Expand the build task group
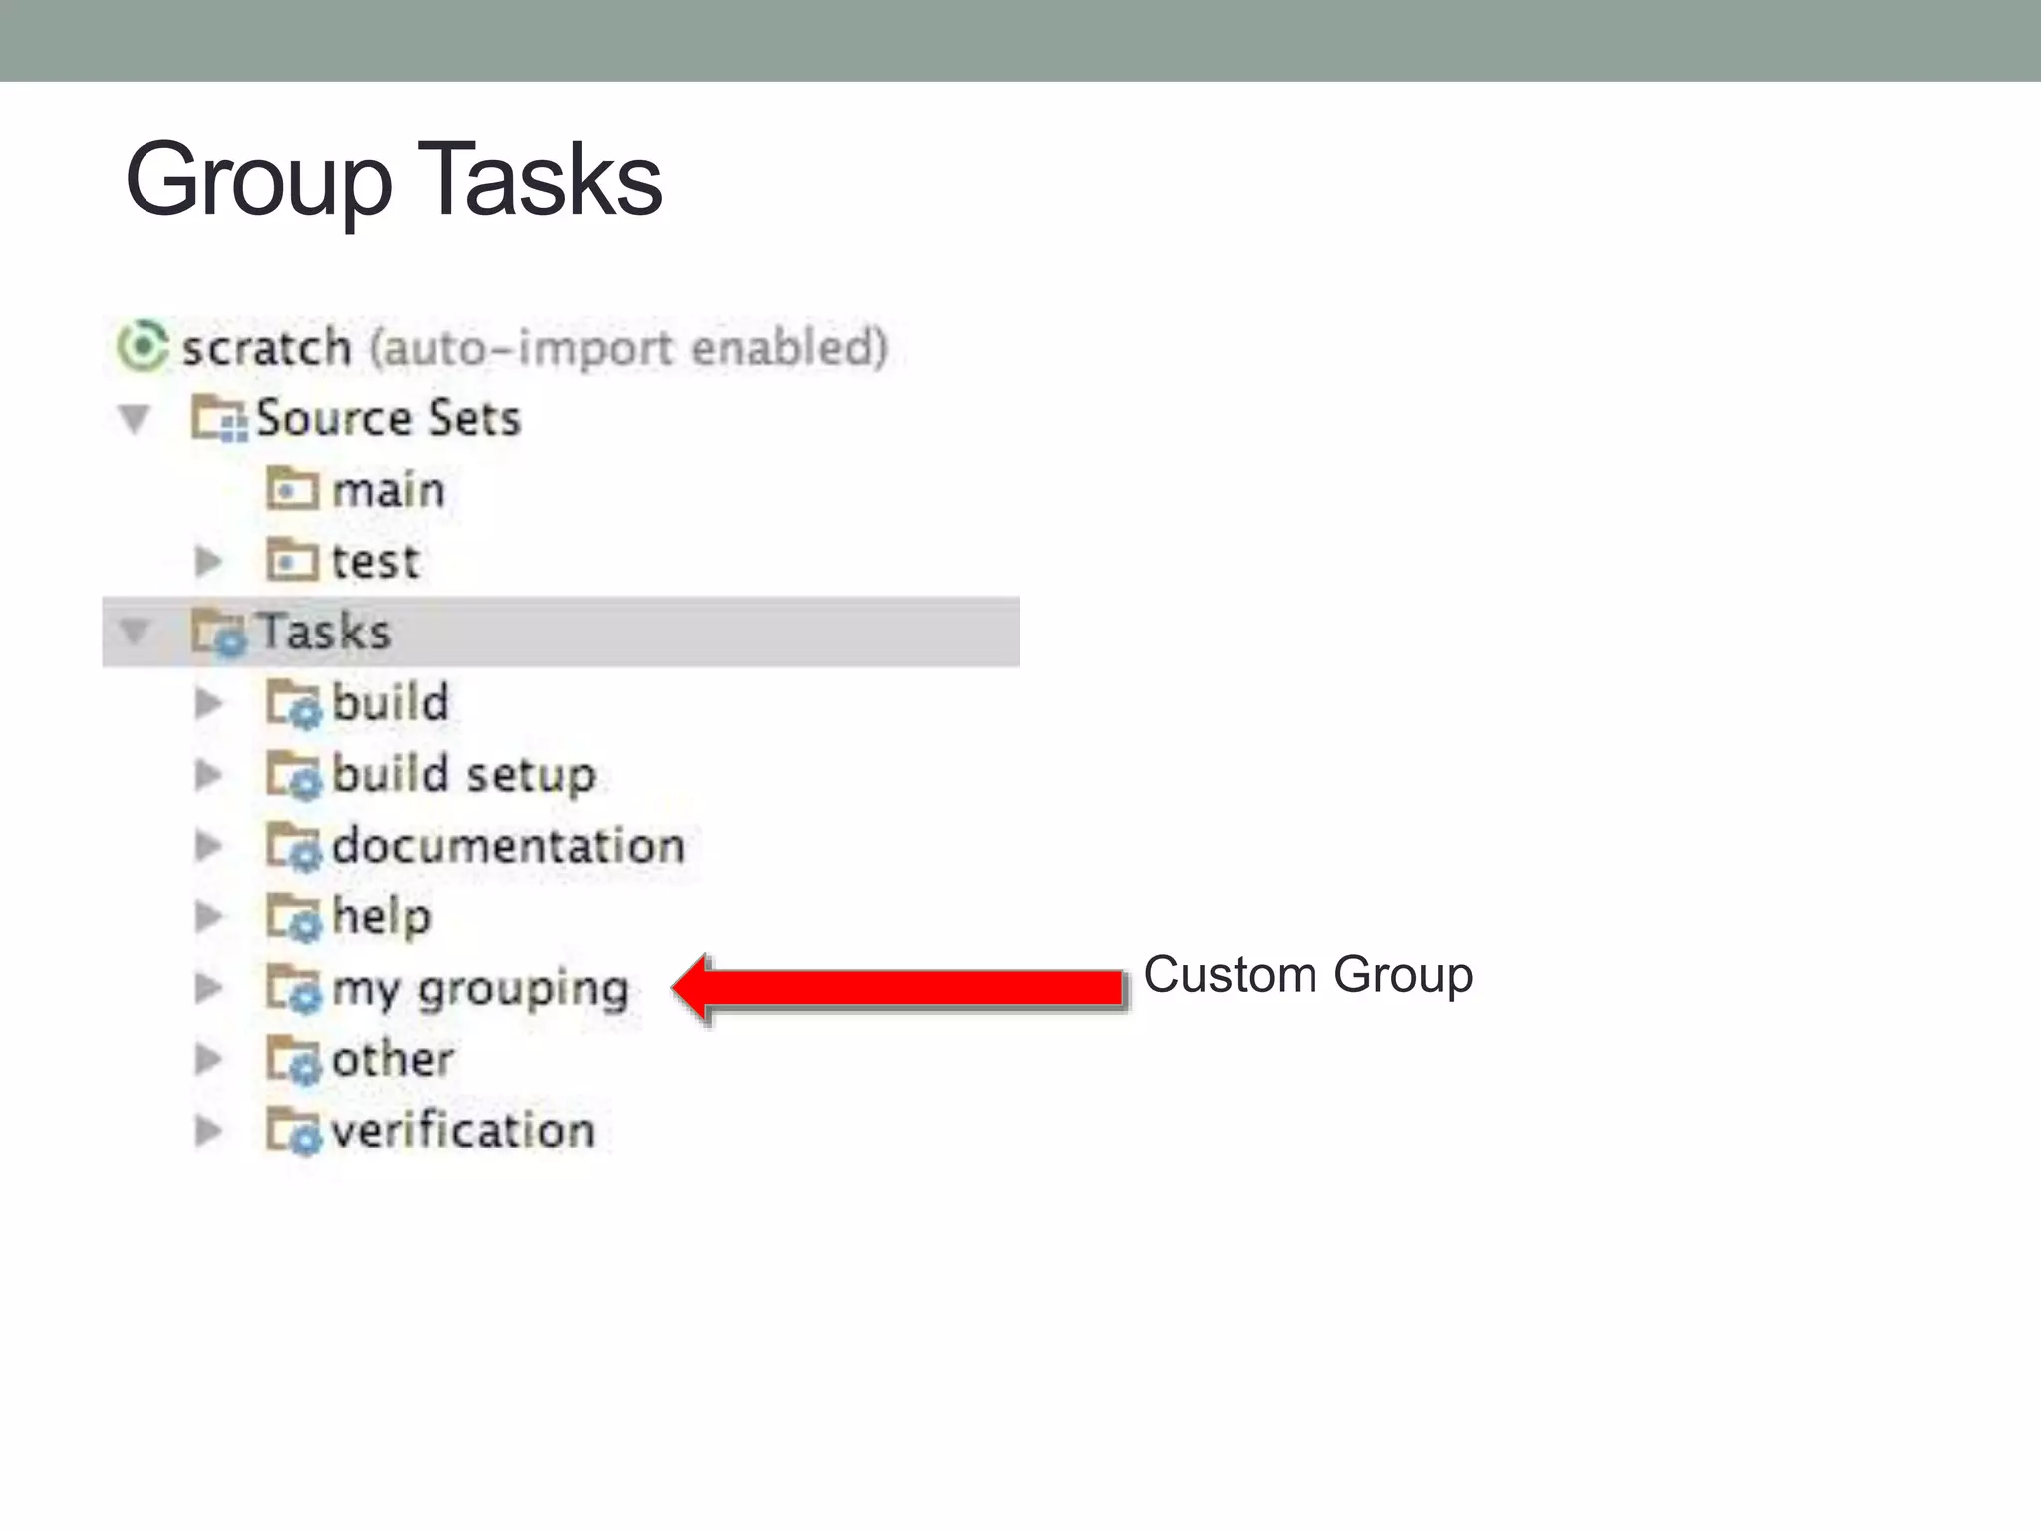Screen dimensions: 2041x1530 208,703
